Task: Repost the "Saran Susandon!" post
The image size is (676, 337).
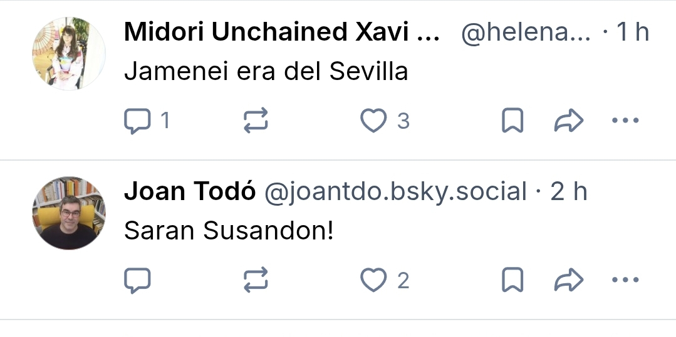Action: coord(256,281)
